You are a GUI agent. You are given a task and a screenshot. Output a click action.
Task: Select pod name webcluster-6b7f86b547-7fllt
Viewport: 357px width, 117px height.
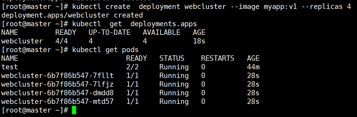tap(57, 76)
